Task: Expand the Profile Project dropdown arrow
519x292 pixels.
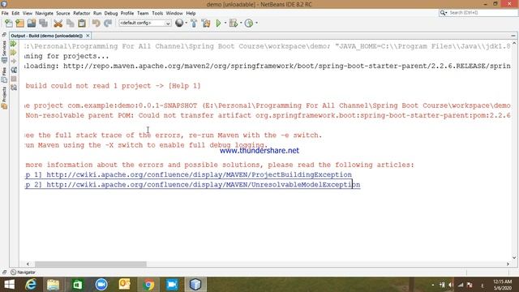Action: pos(256,24)
